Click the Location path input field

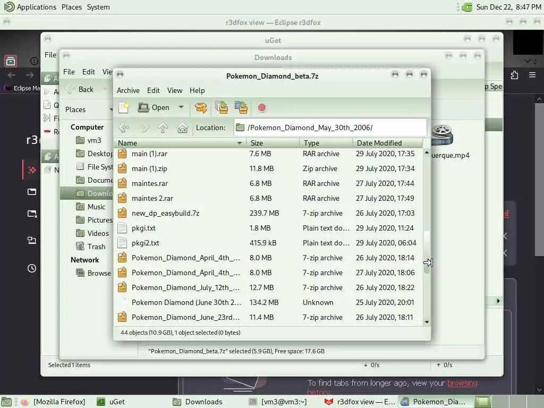point(330,127)
